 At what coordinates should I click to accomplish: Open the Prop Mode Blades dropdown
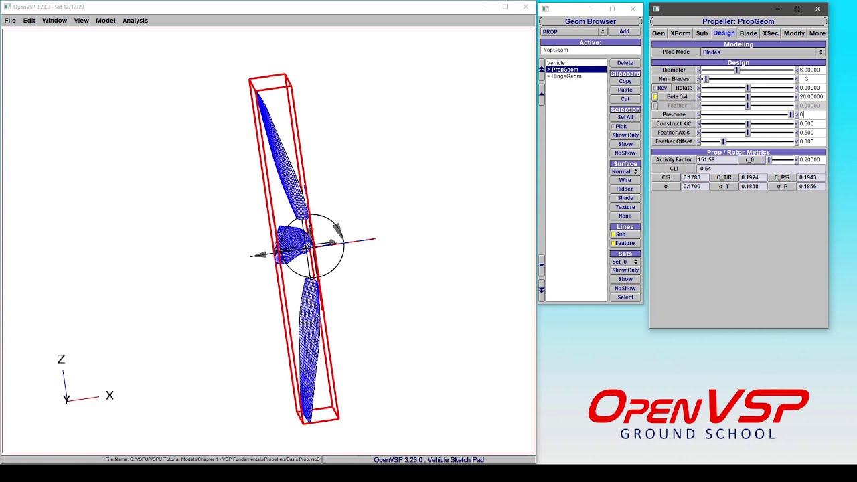763,52
